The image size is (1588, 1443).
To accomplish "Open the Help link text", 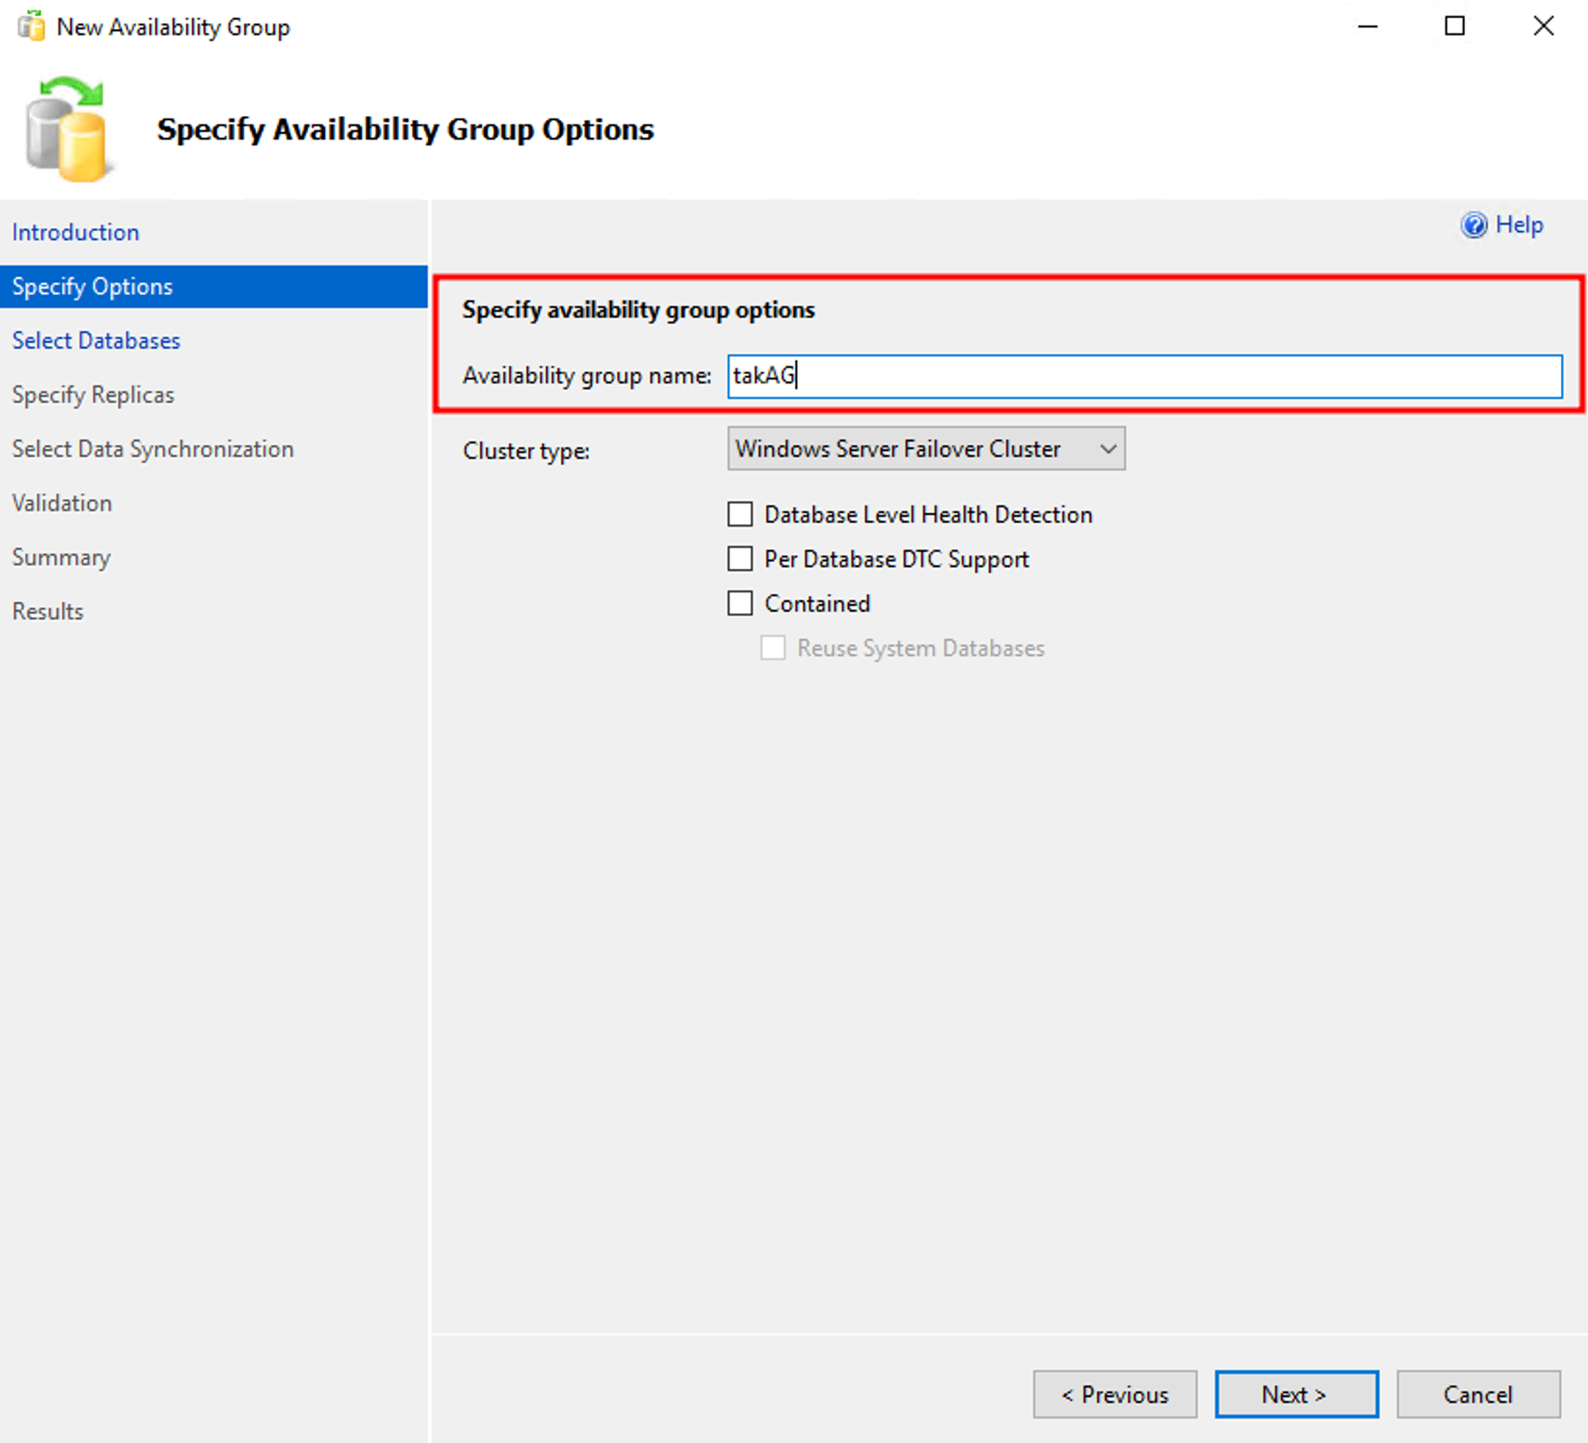I will tap(1519, 225).
